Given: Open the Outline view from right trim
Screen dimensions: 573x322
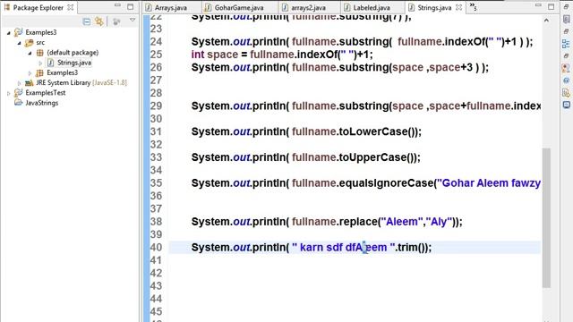Looking at the screenshot, I should tap(566, 44).
